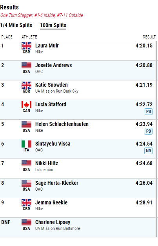Switch to the 1/4 Mile Splits tab
158x246 pixels.
[16, 25]
